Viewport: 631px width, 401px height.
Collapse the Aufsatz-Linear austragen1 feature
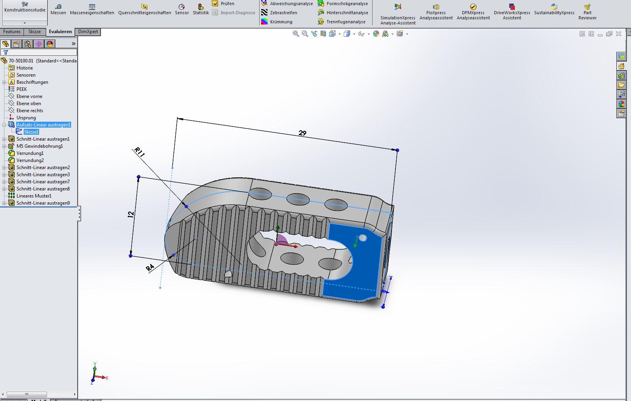4,125
